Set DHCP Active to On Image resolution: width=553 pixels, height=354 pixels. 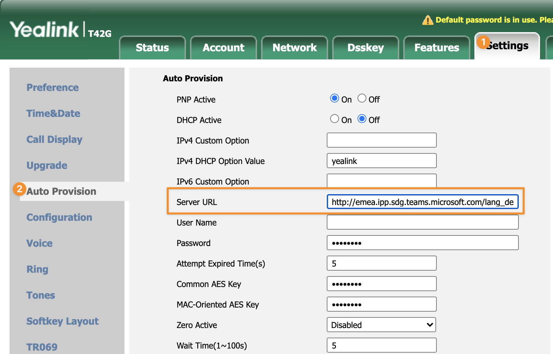[x=335, y=119]
